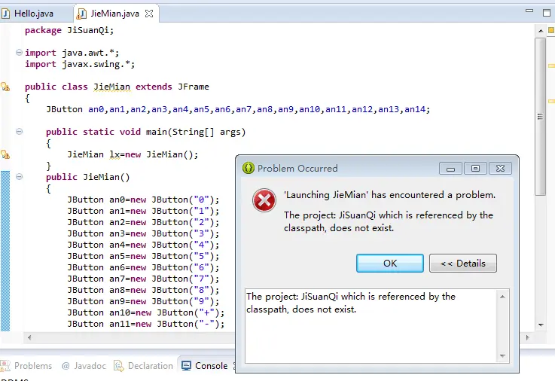Viewport: 555px width, 381px height.
Task: Click the underlined JieMian class name
Action: [x=112, y=87]
